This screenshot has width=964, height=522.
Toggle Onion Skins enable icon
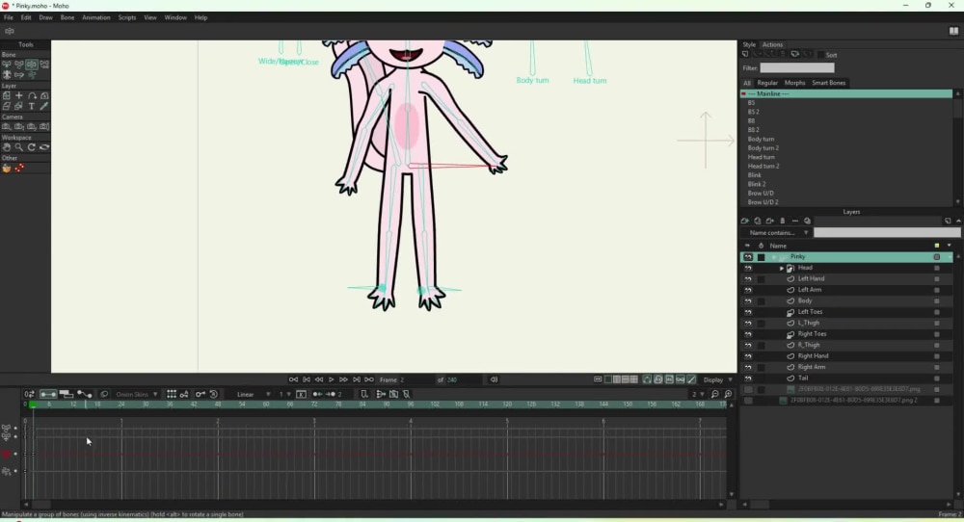point(104,394)
